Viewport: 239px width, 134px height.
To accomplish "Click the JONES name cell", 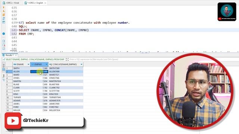I will [x=21, y=78].
